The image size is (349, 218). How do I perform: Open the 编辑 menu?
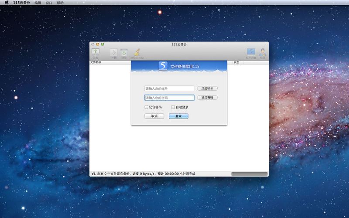(x=38, y=3)
